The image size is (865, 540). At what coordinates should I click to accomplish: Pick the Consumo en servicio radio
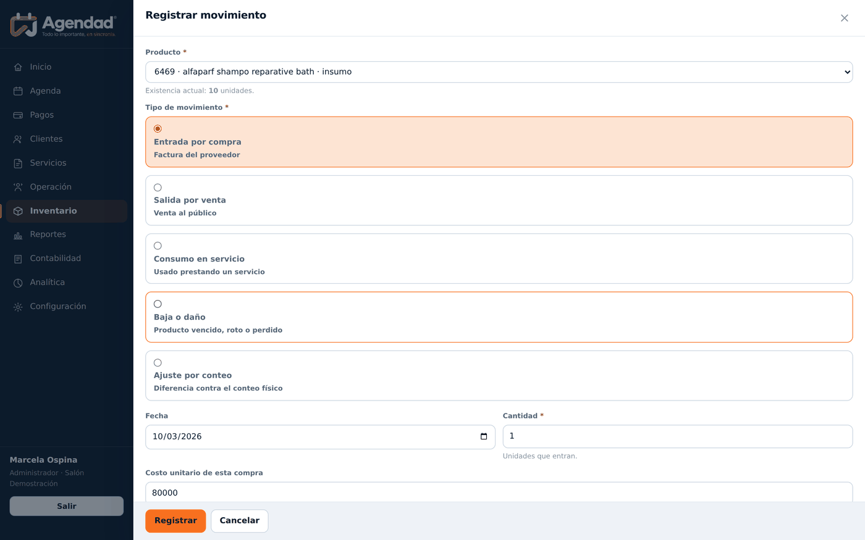158,246
